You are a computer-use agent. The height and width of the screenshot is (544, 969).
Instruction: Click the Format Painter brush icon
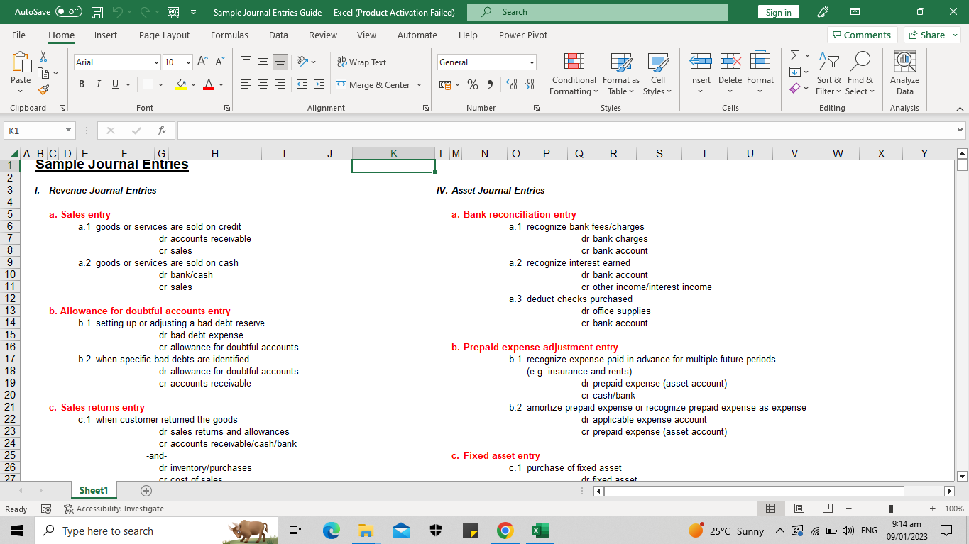tap(43, 90)
